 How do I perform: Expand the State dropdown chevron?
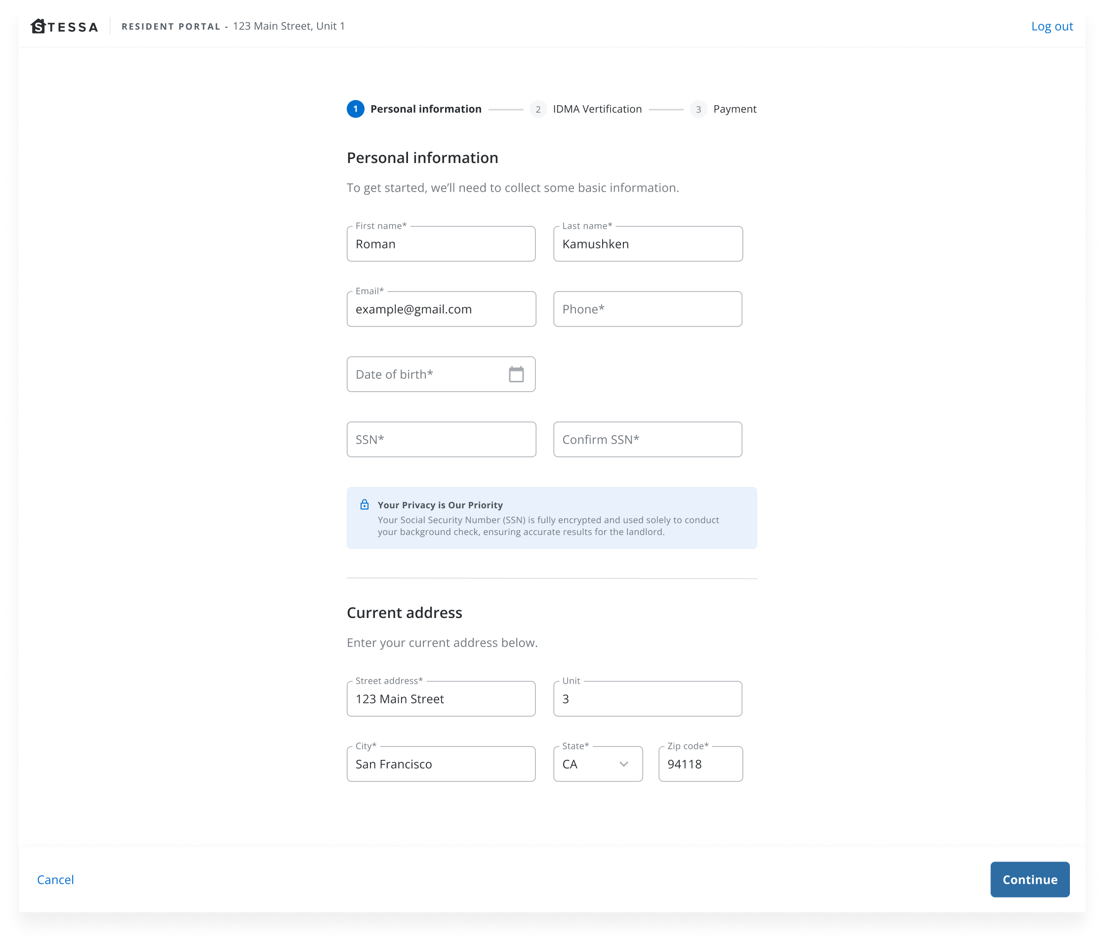coord(623,764)
